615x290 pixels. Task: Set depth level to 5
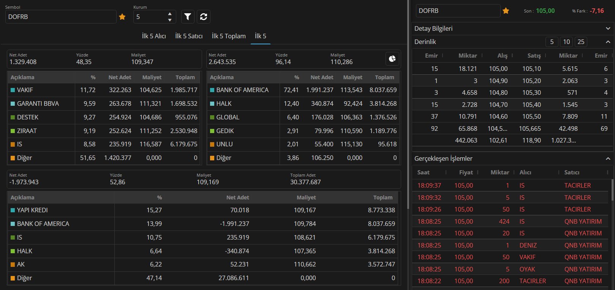point(552,42)
